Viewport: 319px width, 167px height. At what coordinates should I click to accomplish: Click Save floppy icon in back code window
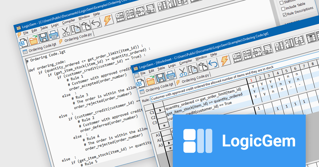tap(43, 38)
